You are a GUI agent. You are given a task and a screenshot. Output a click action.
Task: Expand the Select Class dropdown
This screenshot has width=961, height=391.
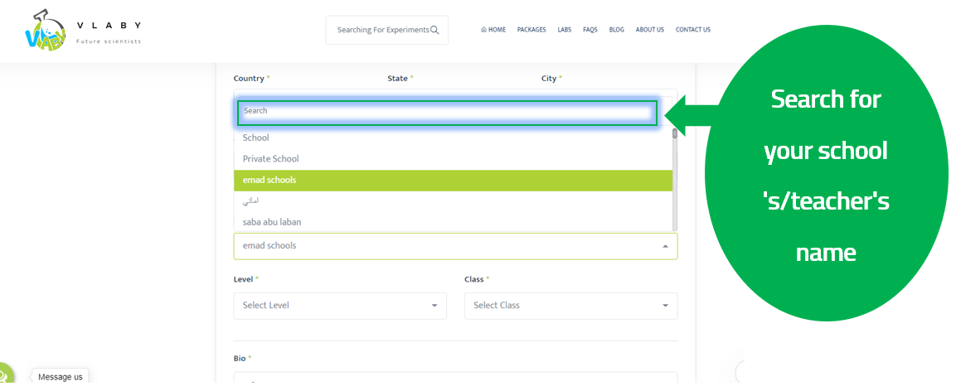tap(570, 306)
